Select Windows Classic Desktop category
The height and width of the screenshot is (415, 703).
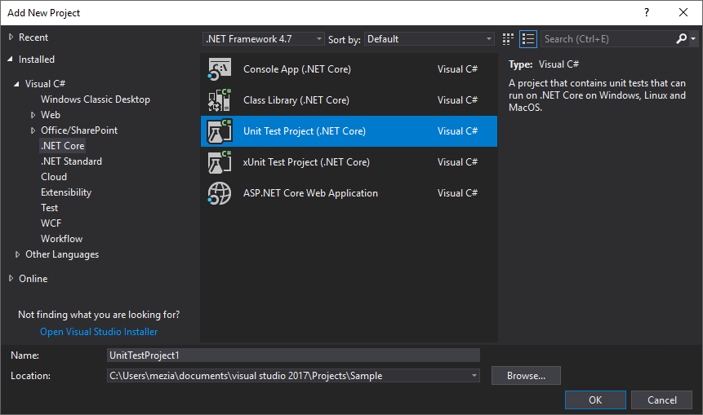[x=96, y=99]
